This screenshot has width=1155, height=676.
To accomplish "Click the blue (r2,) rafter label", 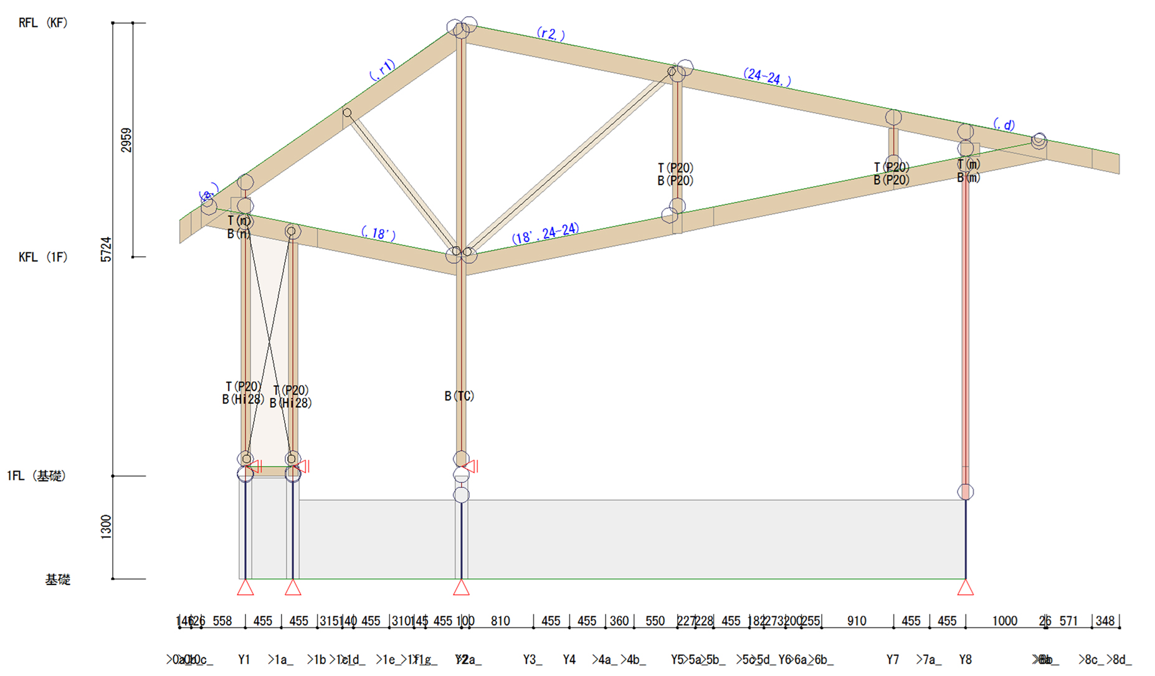I will point(551,34).
